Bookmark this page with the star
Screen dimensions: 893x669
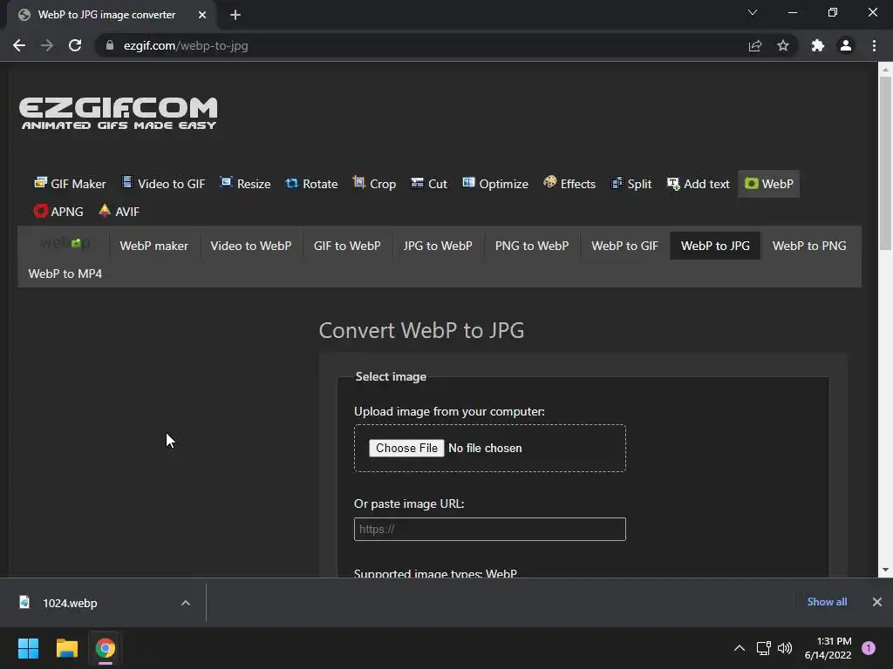[783, 45]
